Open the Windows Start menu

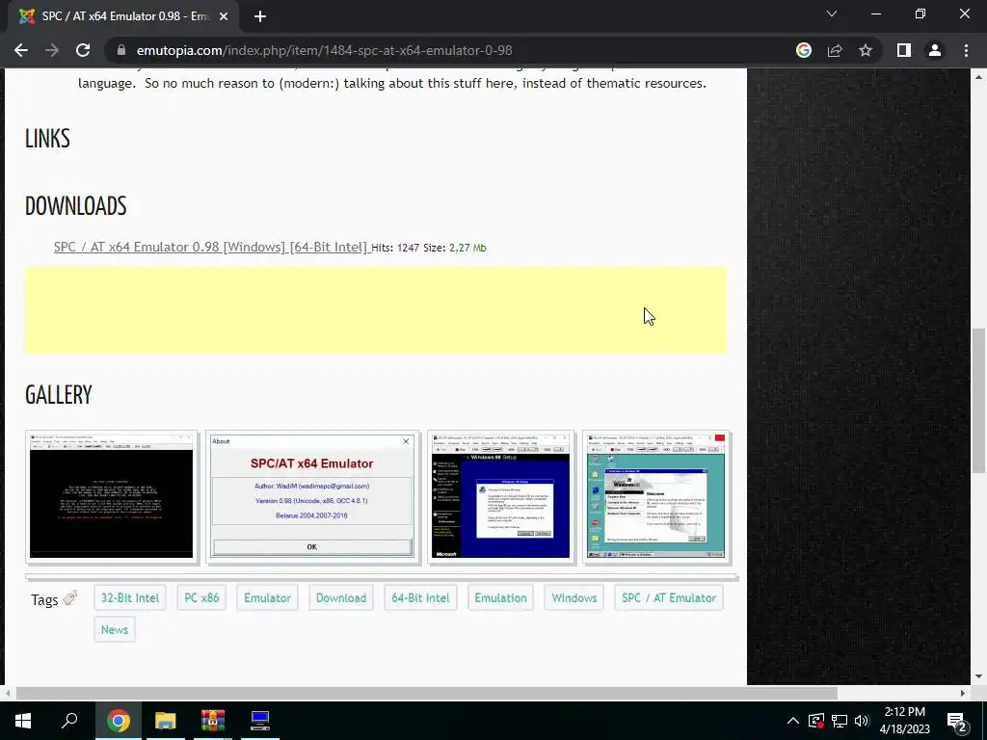pos(23,721)
